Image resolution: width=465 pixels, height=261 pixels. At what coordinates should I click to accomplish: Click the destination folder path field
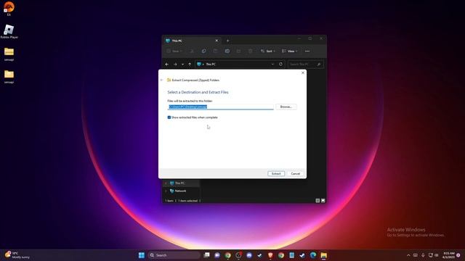click(x=220, y=107)
